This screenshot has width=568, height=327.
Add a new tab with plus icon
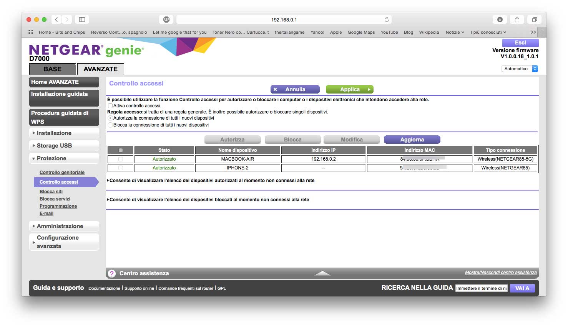542,32
